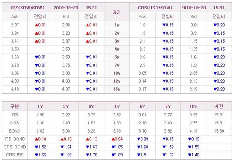
Task: Click the 10y period row label
Action: (117, 73)
